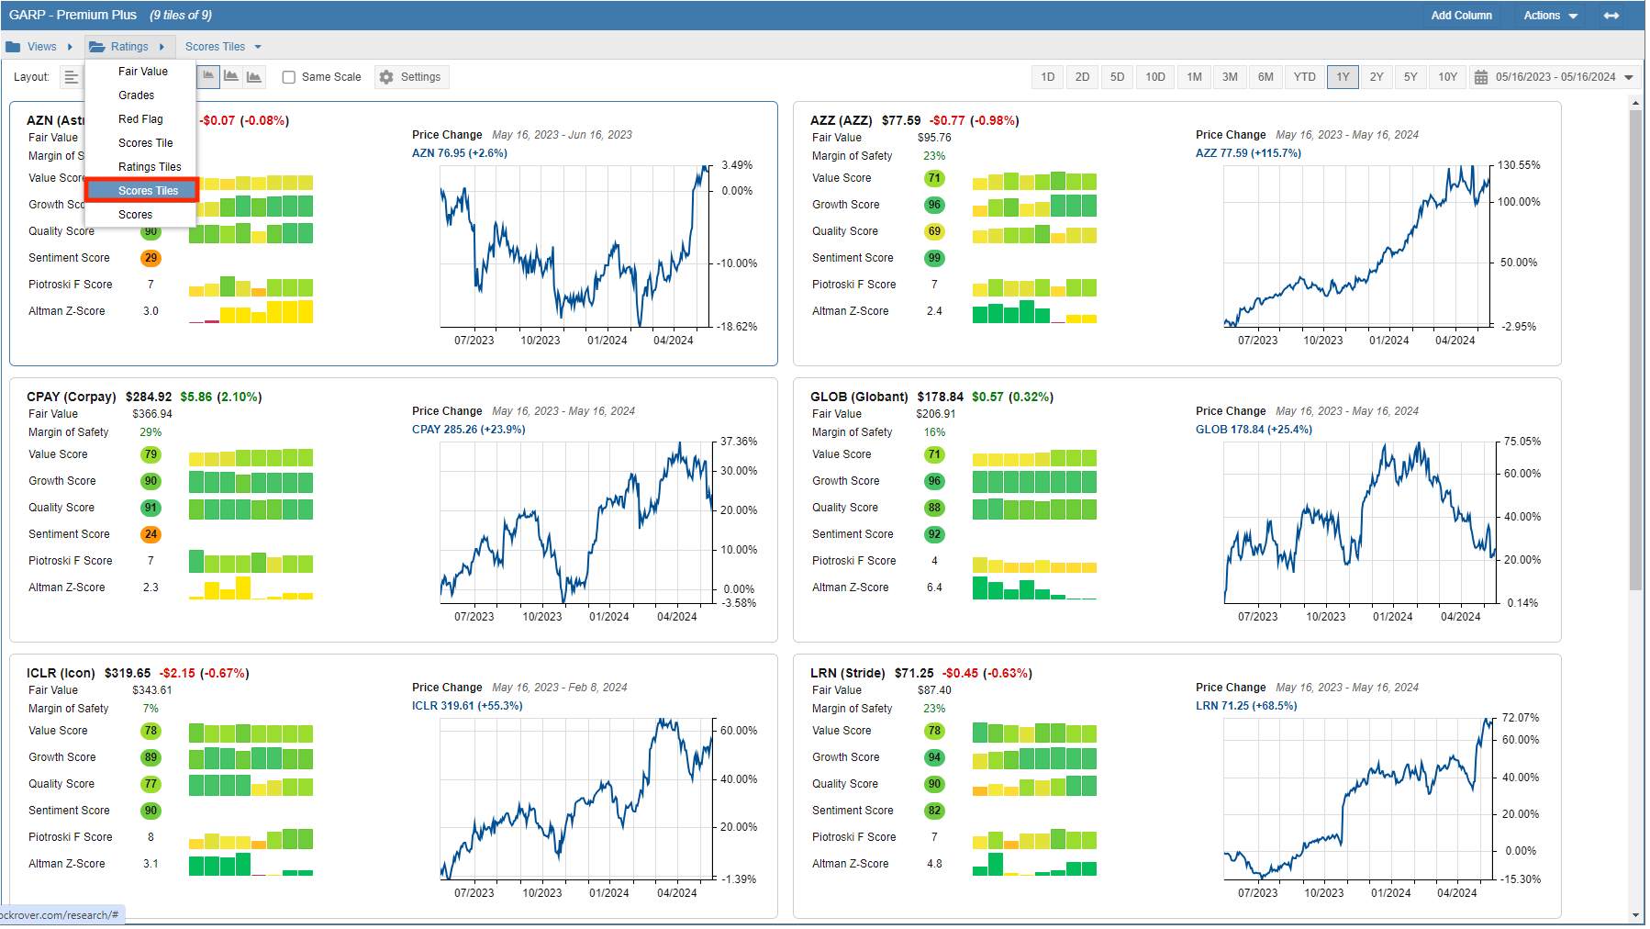This screenshot has width=1650, height=929.
Task: Toggle the 1D time period
Action: (1047, 77)
